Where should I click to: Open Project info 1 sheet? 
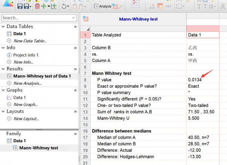[x=26, y=55]
